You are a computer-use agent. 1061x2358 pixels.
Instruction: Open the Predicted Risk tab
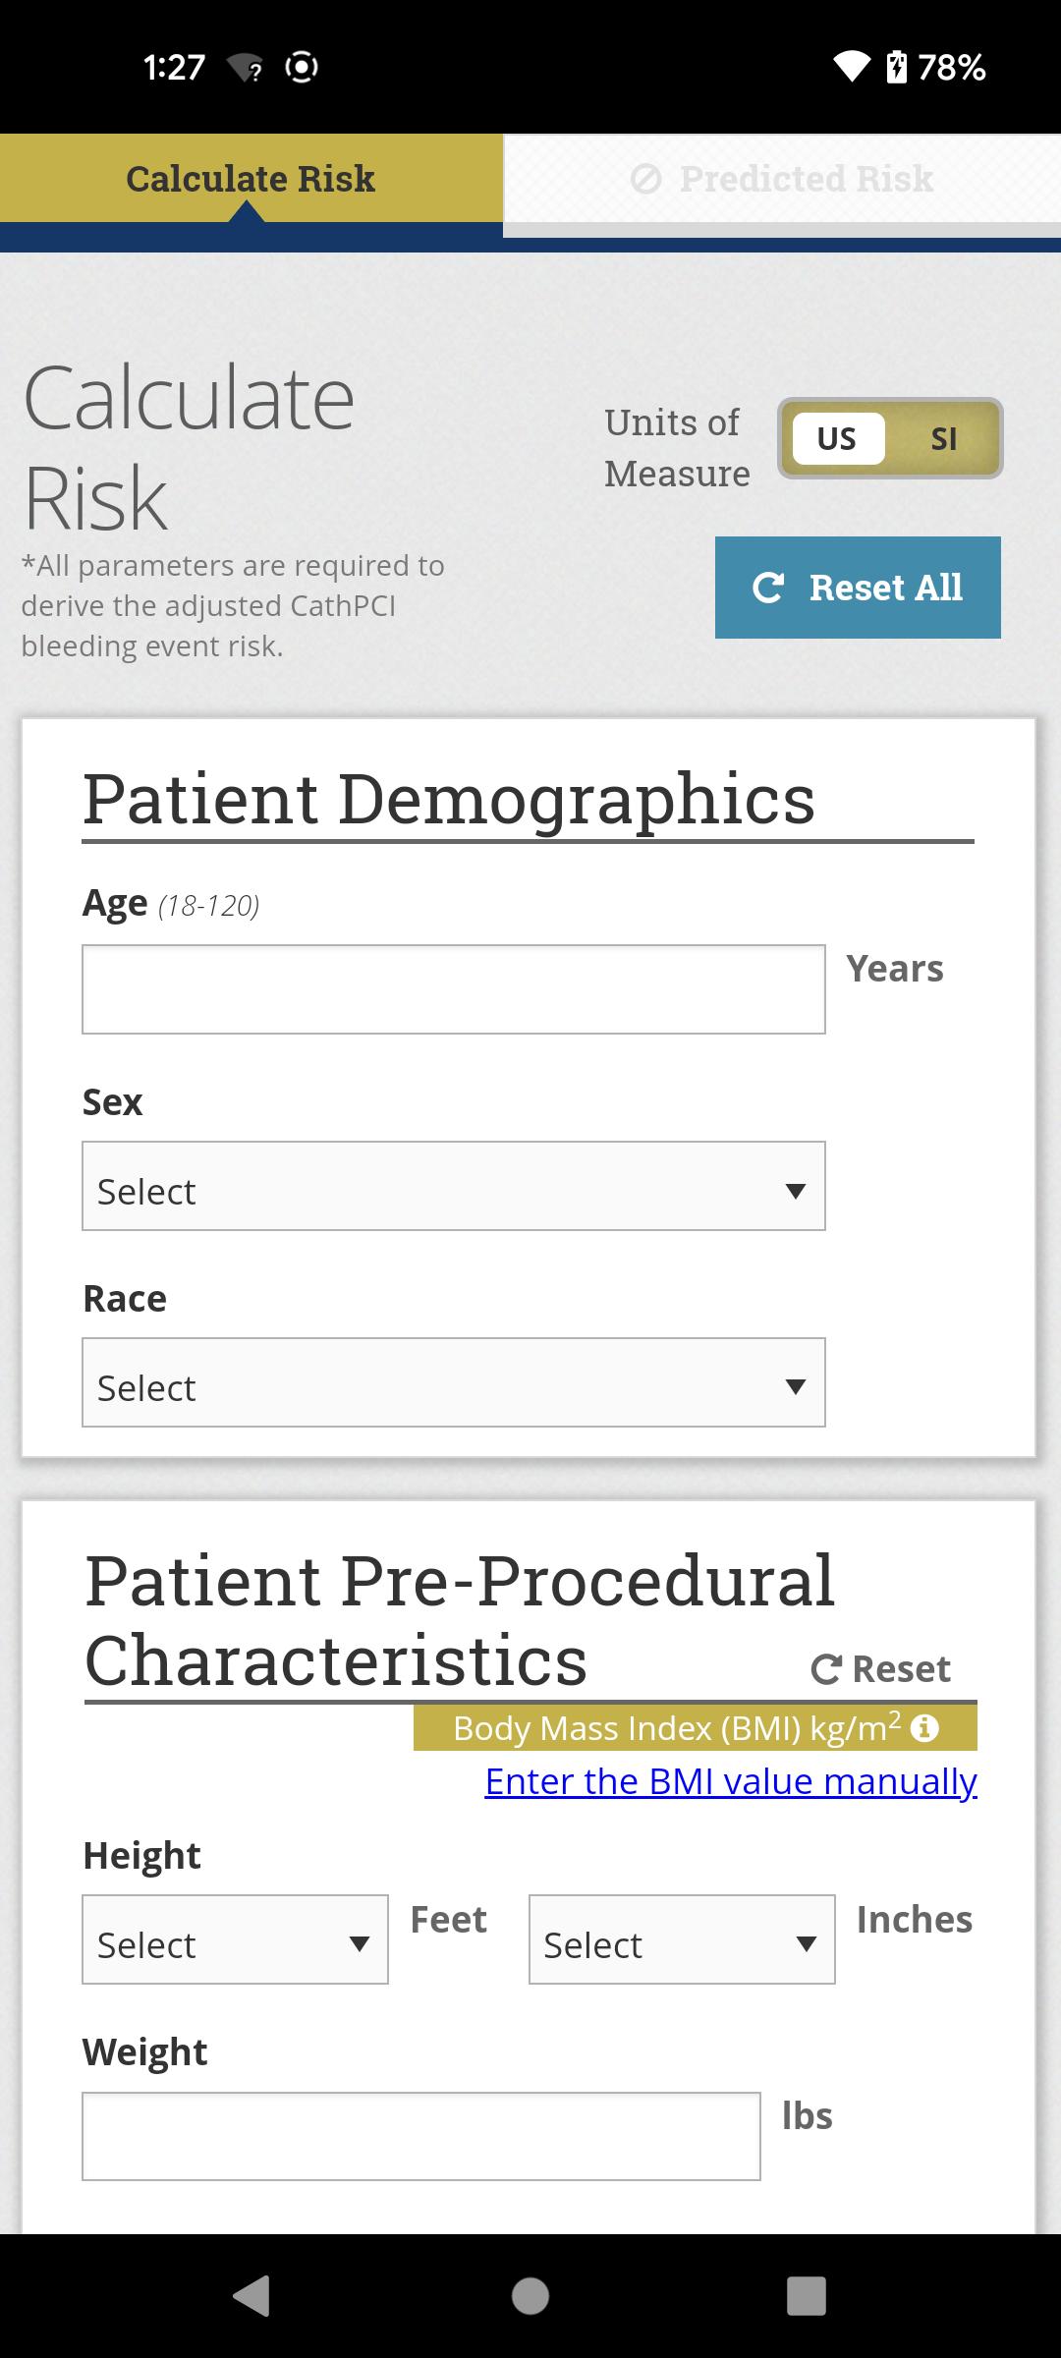[782, 179]
